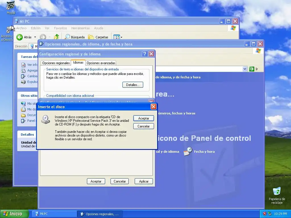Open the Acceso directo a Disco desktop shortcut

point(7,34)
